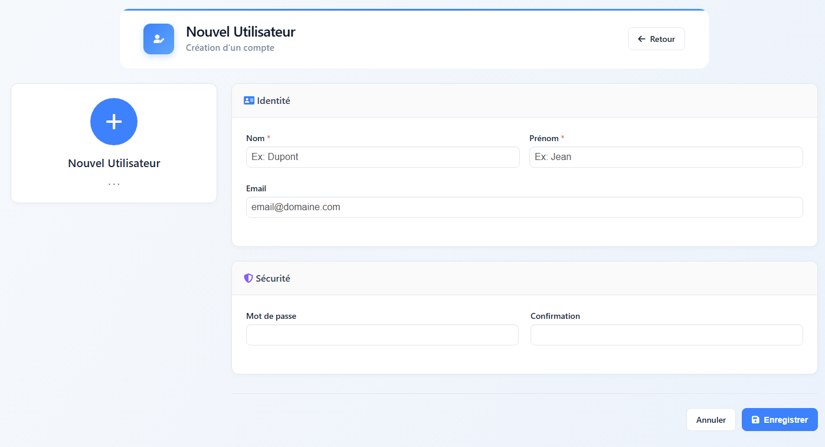Click the "Nom" field label
This screenshot has width=825, height=447.
256,138
